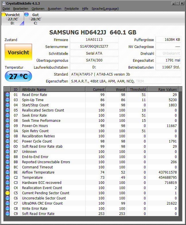Select the Gut C: drive tab
This screenshot has width=186, height=225.
pos(36,19)
